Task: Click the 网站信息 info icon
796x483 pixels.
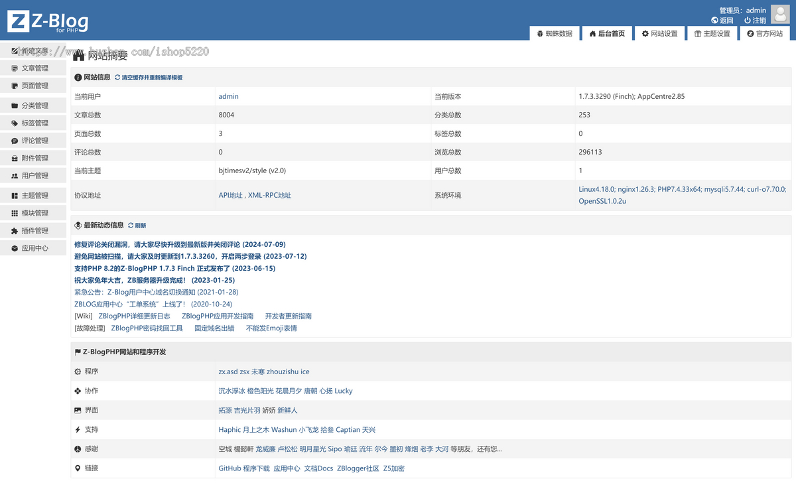Action: (x=78, y=78)
